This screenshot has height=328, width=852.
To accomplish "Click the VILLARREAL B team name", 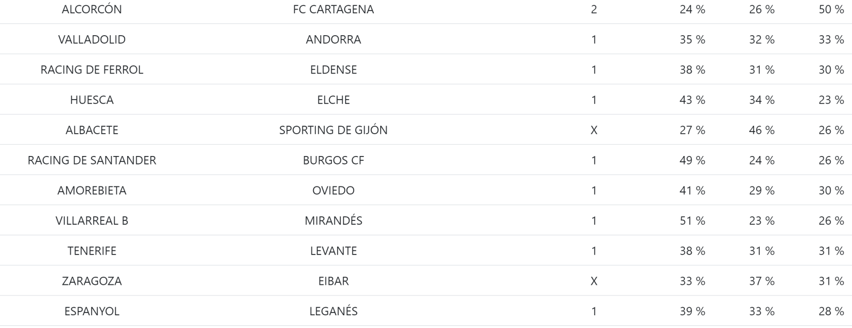I will click(92, 220).
